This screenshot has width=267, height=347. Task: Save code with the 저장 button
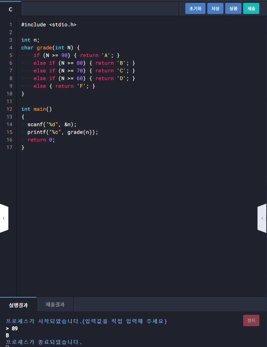215,9
